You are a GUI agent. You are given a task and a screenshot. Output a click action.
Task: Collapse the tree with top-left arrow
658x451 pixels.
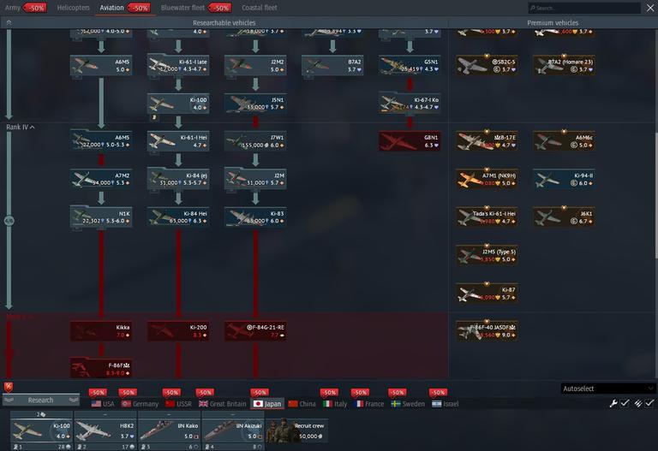(9, 22)
